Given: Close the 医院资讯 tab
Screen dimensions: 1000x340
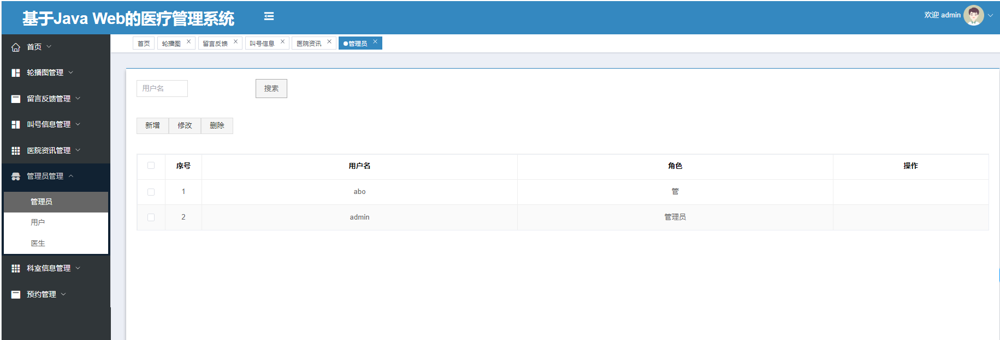Looking at the screenshot, I should 329,42.
